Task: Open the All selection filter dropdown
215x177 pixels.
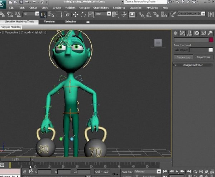Action: 32,14
